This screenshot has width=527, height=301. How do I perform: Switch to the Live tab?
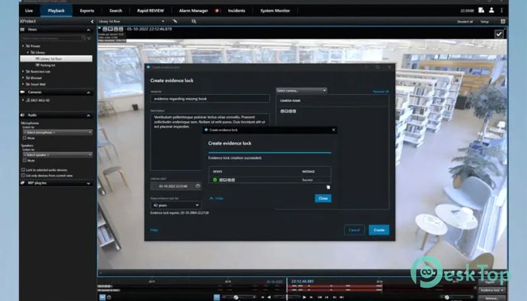[x=29, y=11]
